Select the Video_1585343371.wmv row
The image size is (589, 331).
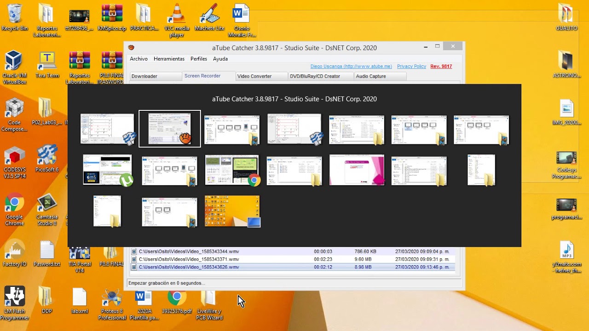pos(292,259)
